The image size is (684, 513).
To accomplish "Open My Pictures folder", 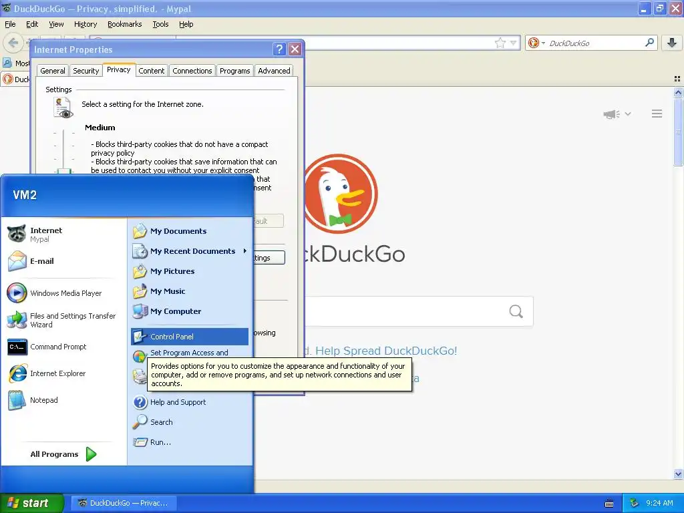I will point(190,271).
